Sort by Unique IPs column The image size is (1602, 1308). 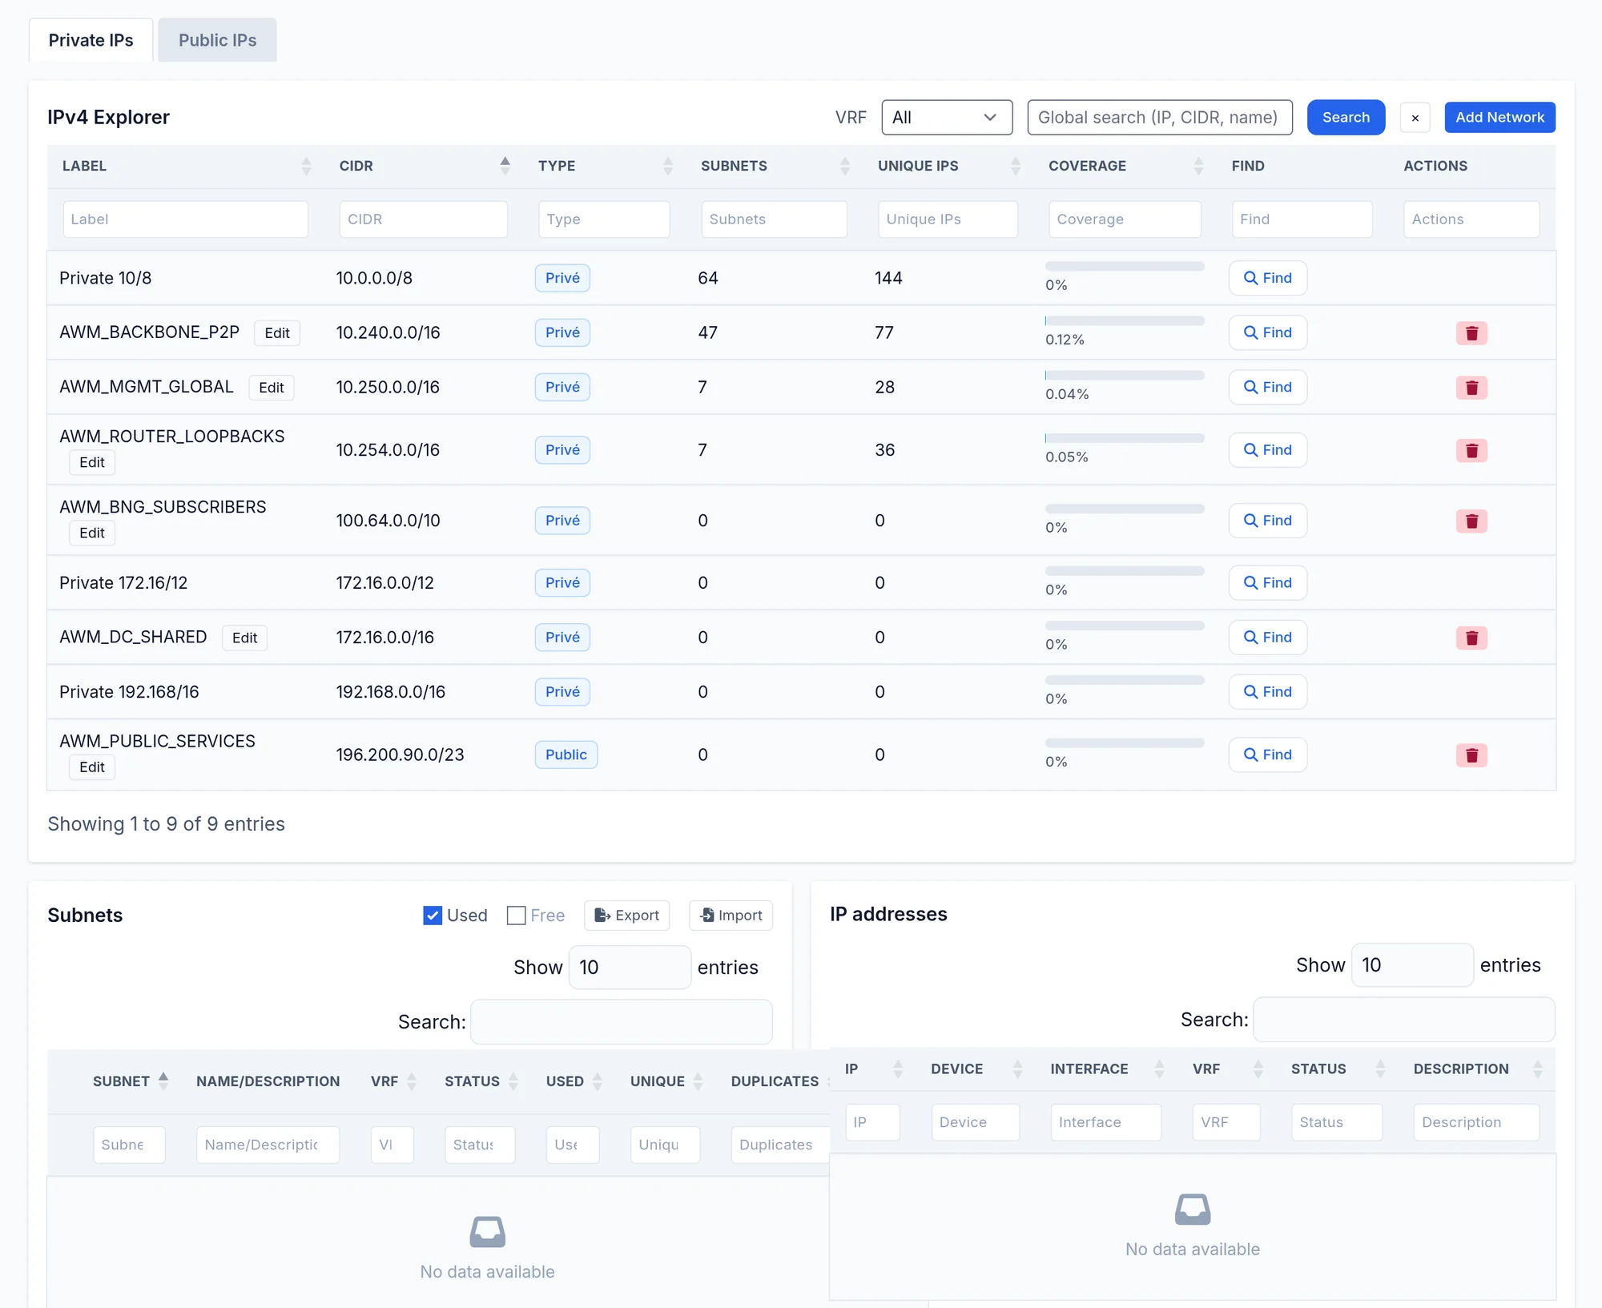click(x=1016, y=166)
